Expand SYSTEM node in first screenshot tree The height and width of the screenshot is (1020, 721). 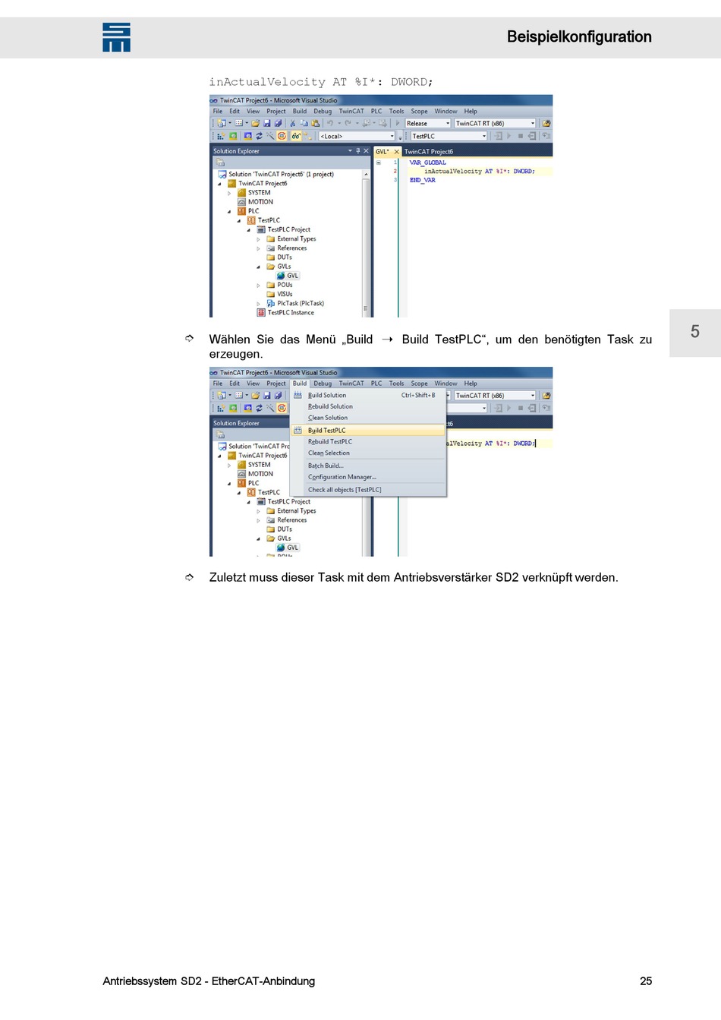[x=229, y=193]
